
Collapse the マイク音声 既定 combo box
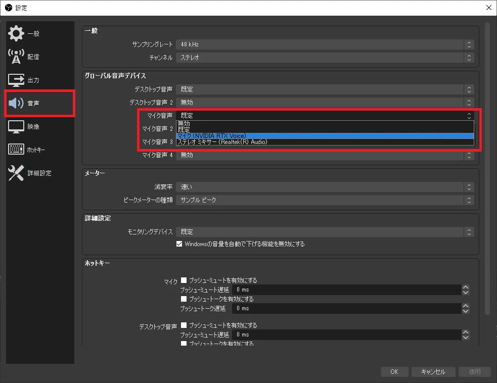click(325, 116)
